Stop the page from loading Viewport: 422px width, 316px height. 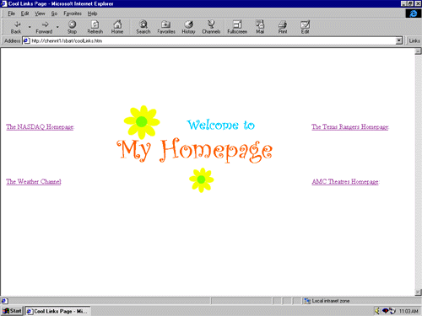point(72,27)
